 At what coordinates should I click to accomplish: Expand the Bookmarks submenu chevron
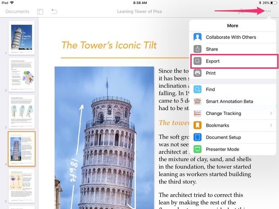point(271,125)
